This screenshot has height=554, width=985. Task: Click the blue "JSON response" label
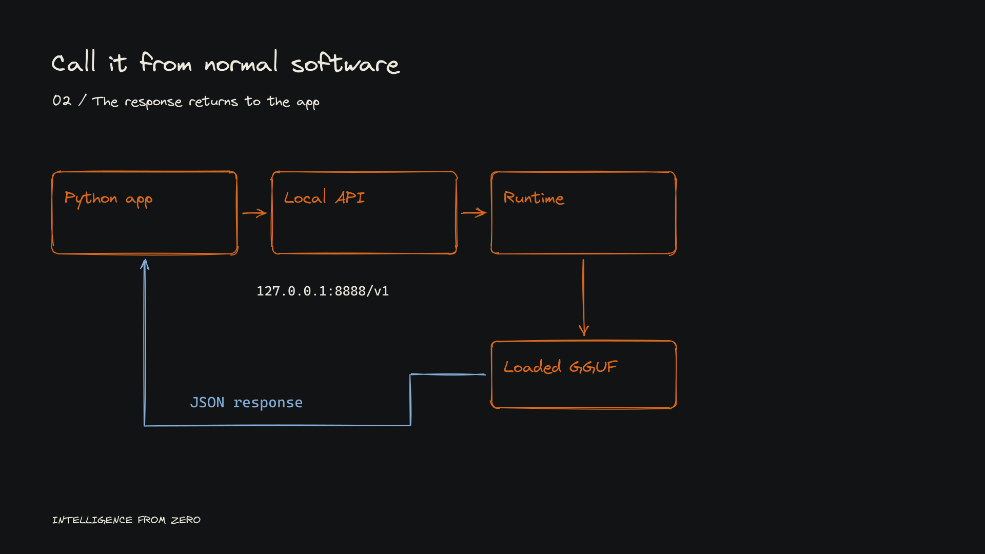pyautogui.click(x=246, y=403)
